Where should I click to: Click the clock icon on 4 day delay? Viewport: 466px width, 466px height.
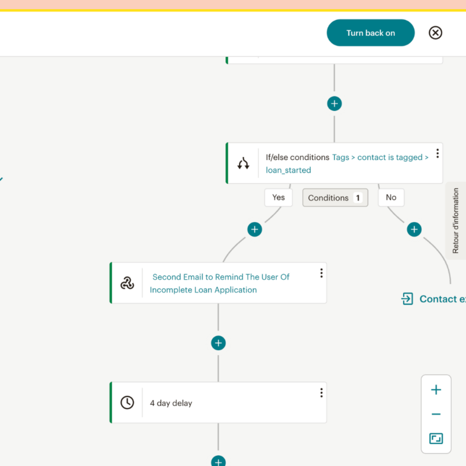tap(127, 402)
